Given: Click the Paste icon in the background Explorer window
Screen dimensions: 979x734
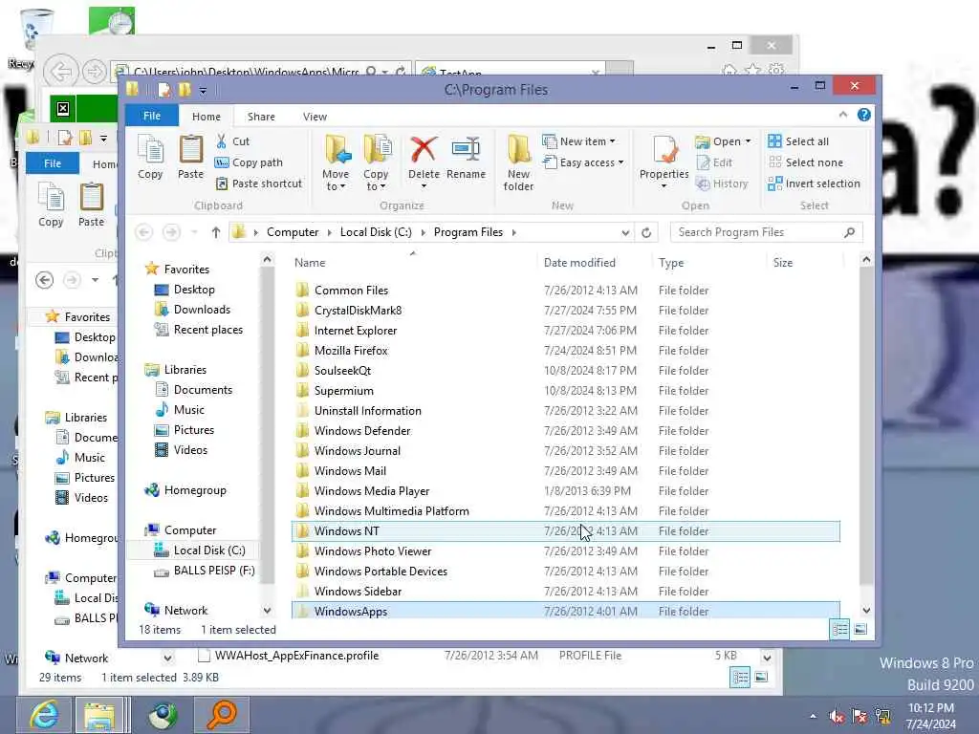Looking at the screenshot, I should coord(91,205).
